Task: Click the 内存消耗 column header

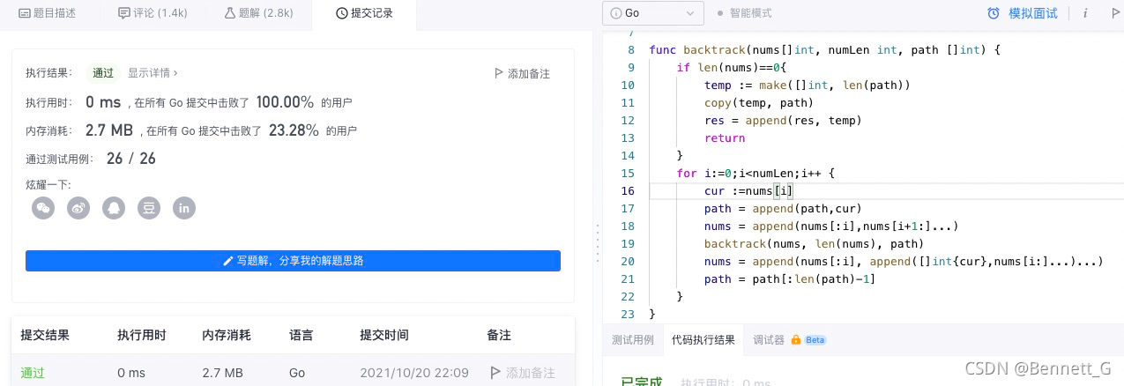Action: [x=227, y=335]
